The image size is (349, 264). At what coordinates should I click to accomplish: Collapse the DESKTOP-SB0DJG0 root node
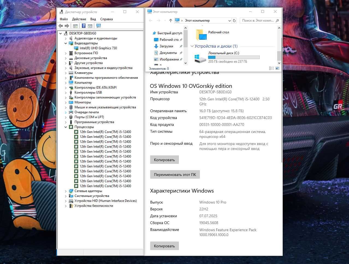pyautogui.click(x=61, y=33)
